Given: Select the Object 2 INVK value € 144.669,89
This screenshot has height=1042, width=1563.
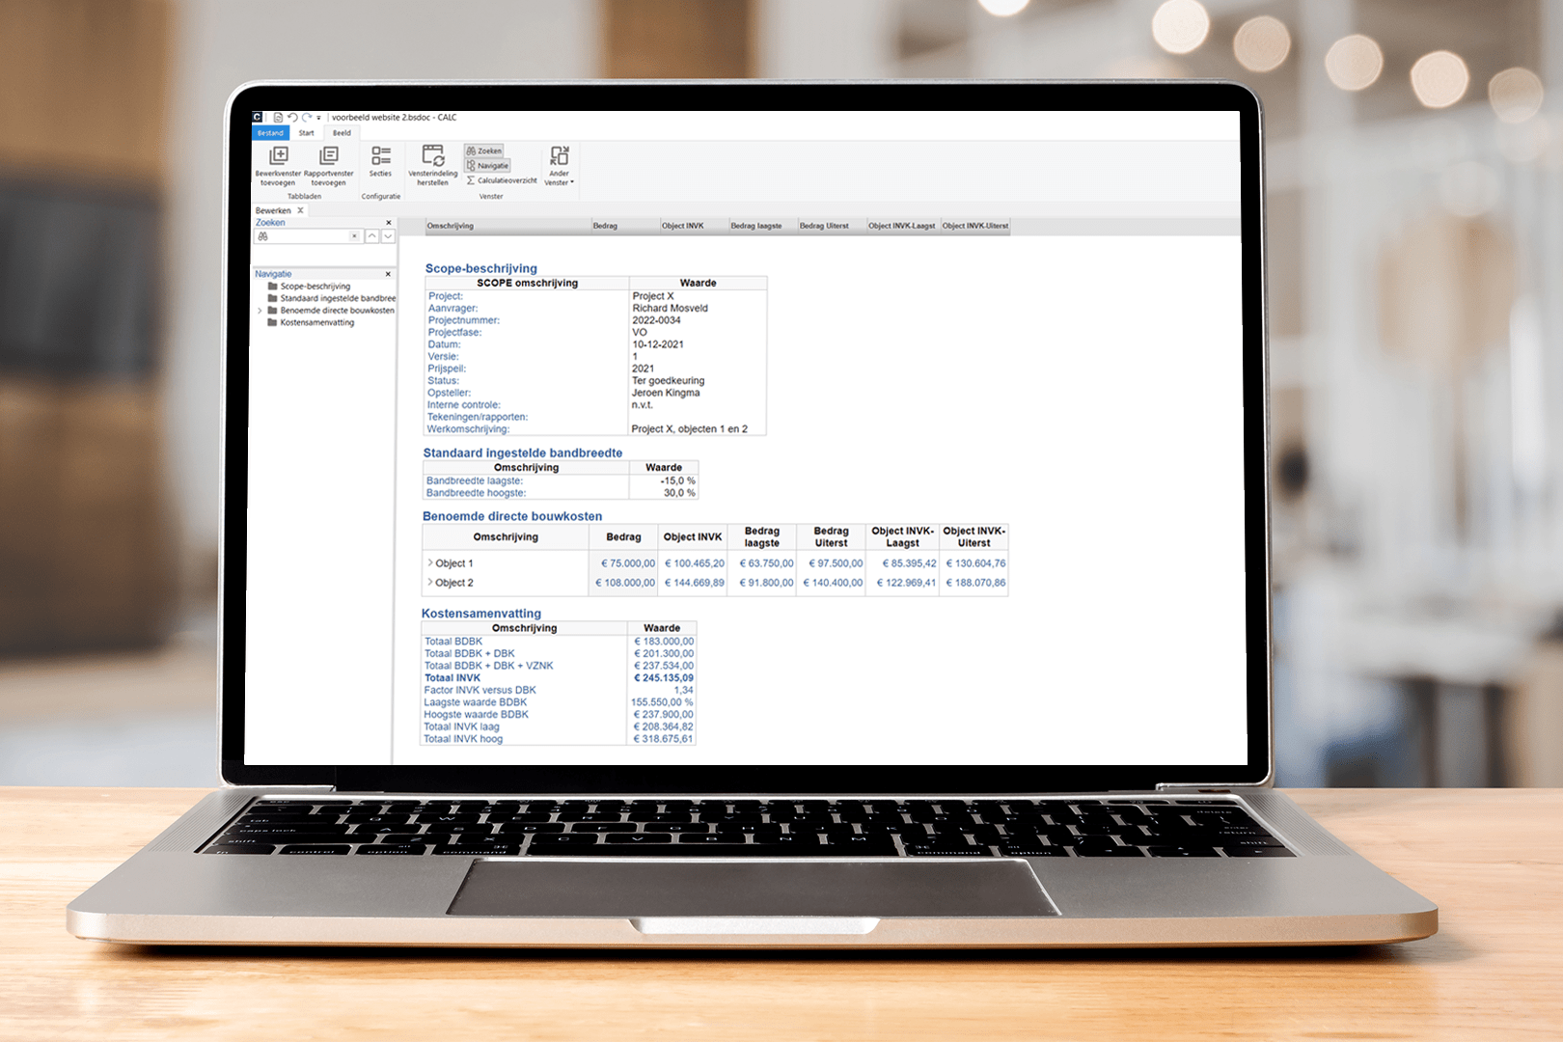Looking at the screenshot, I should coord(695,583).
